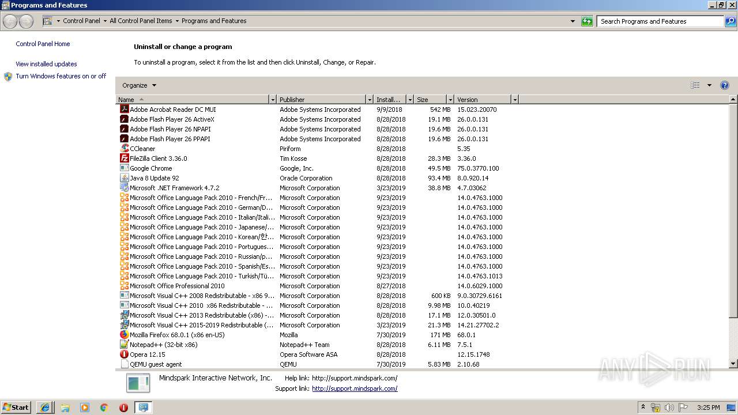Open the Organize dropdown menu

pyautogui.click(x=139, y=85)
